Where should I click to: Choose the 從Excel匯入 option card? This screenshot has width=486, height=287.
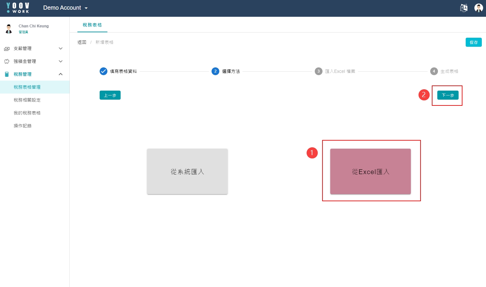[x=370, y=172]
